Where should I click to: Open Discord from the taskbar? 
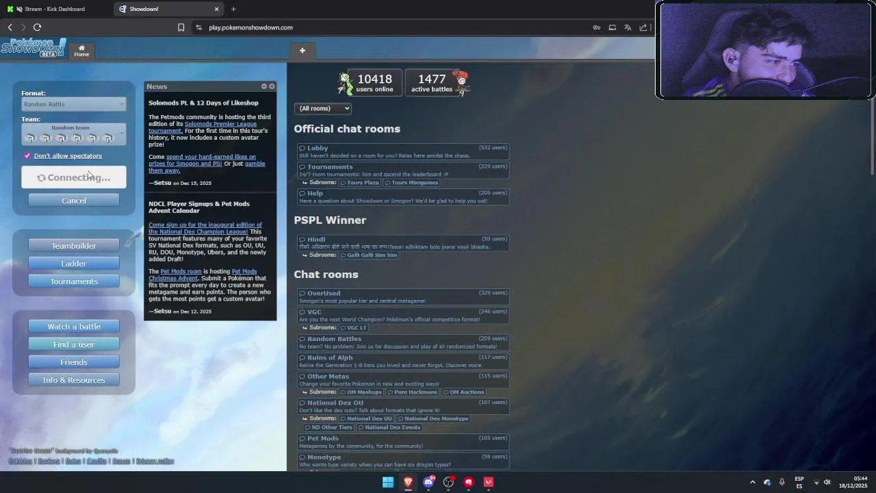(428, 482)
